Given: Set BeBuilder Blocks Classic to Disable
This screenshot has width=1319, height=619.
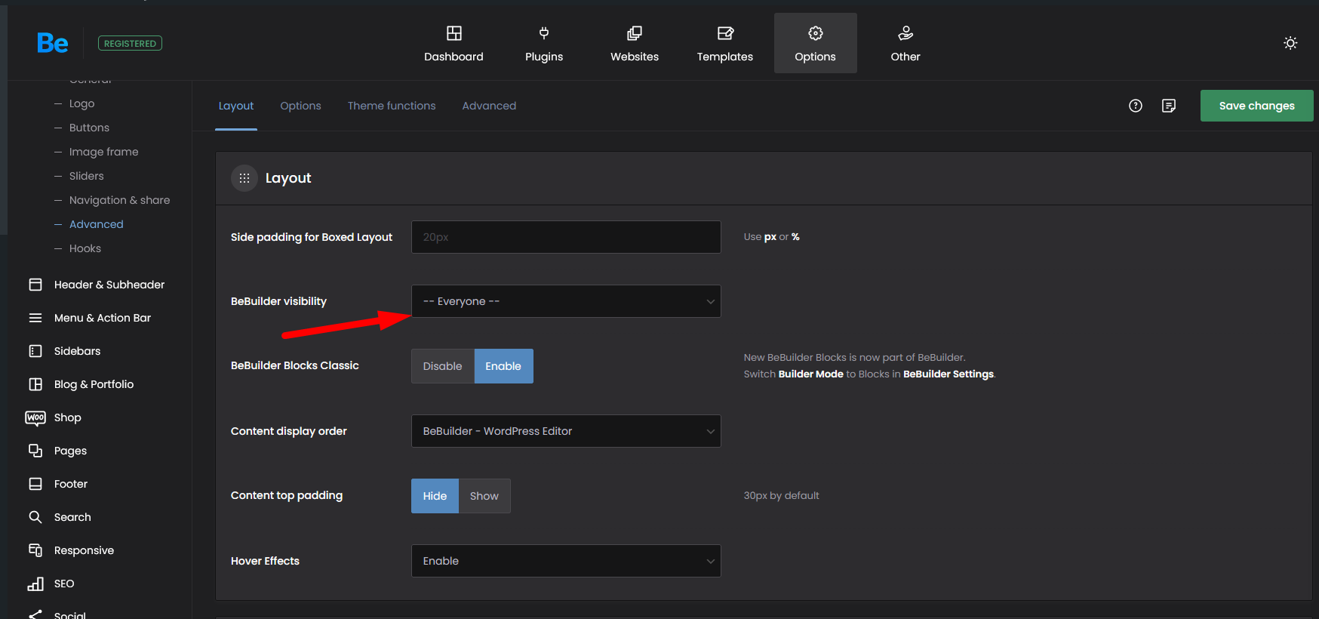Looking at the screenshot, I should [x=443, y=366].
